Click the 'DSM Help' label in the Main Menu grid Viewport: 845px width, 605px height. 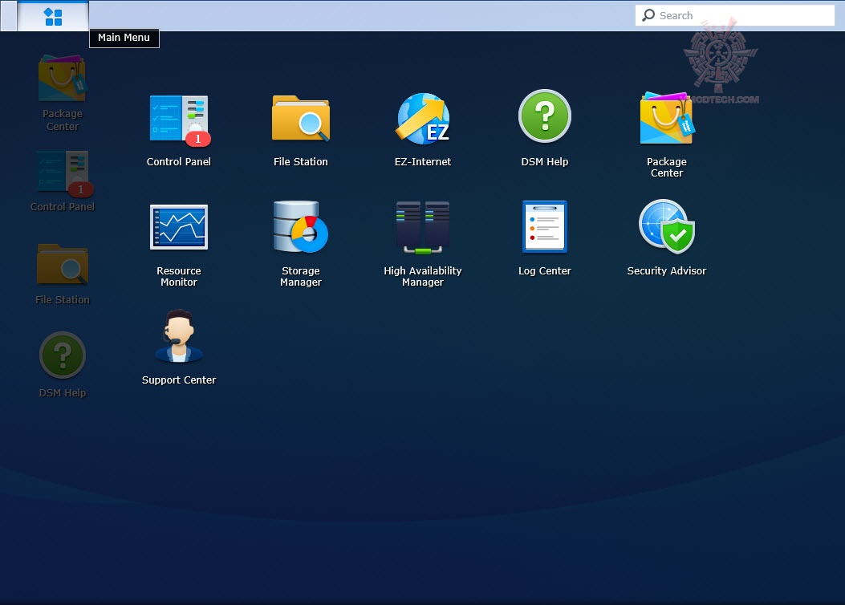545,161
